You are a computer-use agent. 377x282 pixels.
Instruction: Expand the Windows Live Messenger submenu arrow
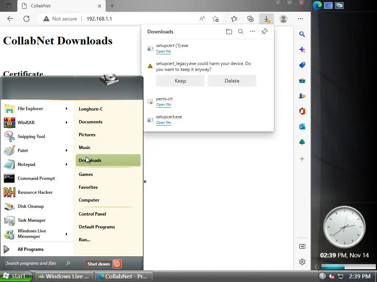click(67, 234)
